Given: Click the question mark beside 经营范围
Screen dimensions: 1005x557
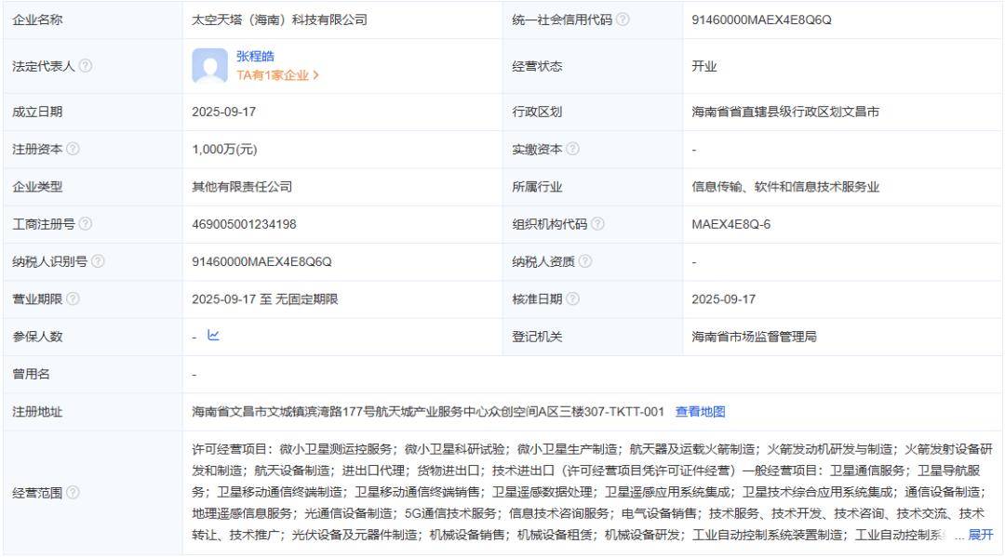Looking at the screenshot, I should coord(72,492).
